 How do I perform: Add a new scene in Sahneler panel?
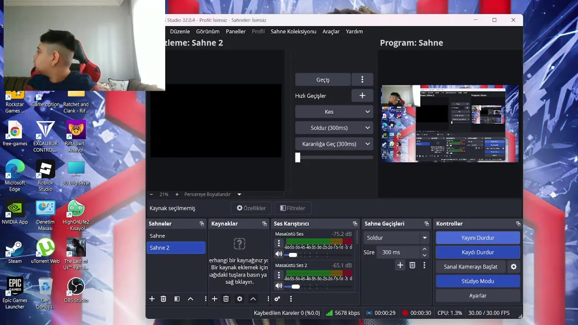click(152, 299)
